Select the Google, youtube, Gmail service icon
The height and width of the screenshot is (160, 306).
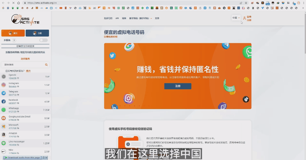pyautogui.click(x=4, y=118)
